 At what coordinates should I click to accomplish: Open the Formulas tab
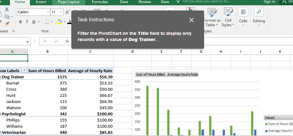coord(100,2)
